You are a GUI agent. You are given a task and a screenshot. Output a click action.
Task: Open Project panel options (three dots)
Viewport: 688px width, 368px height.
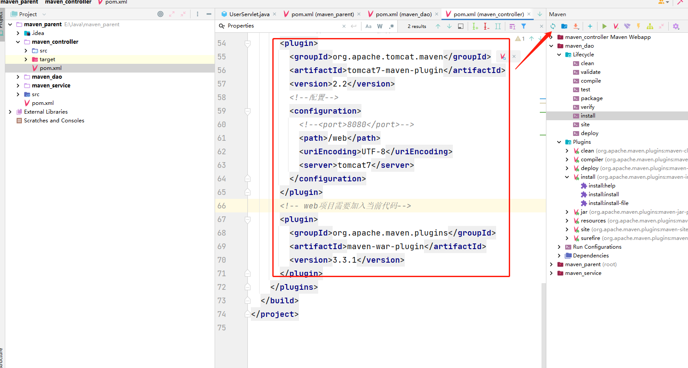(x=198, y=14)
